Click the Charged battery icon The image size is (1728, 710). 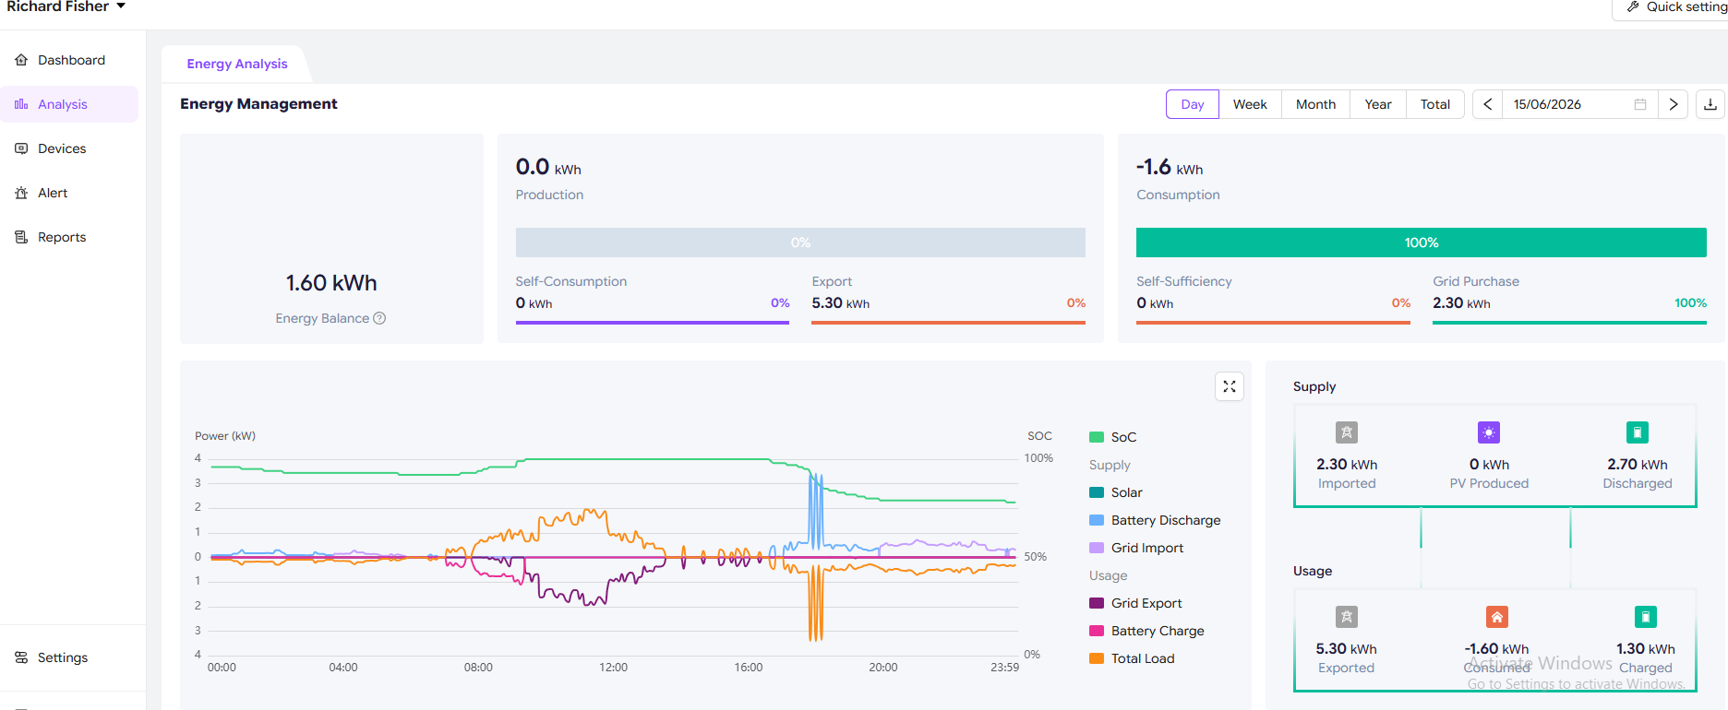(1646, 617)
